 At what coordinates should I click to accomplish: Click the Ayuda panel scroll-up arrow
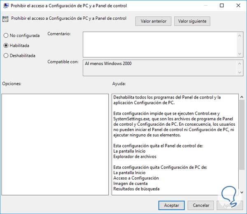click(242, 98)
